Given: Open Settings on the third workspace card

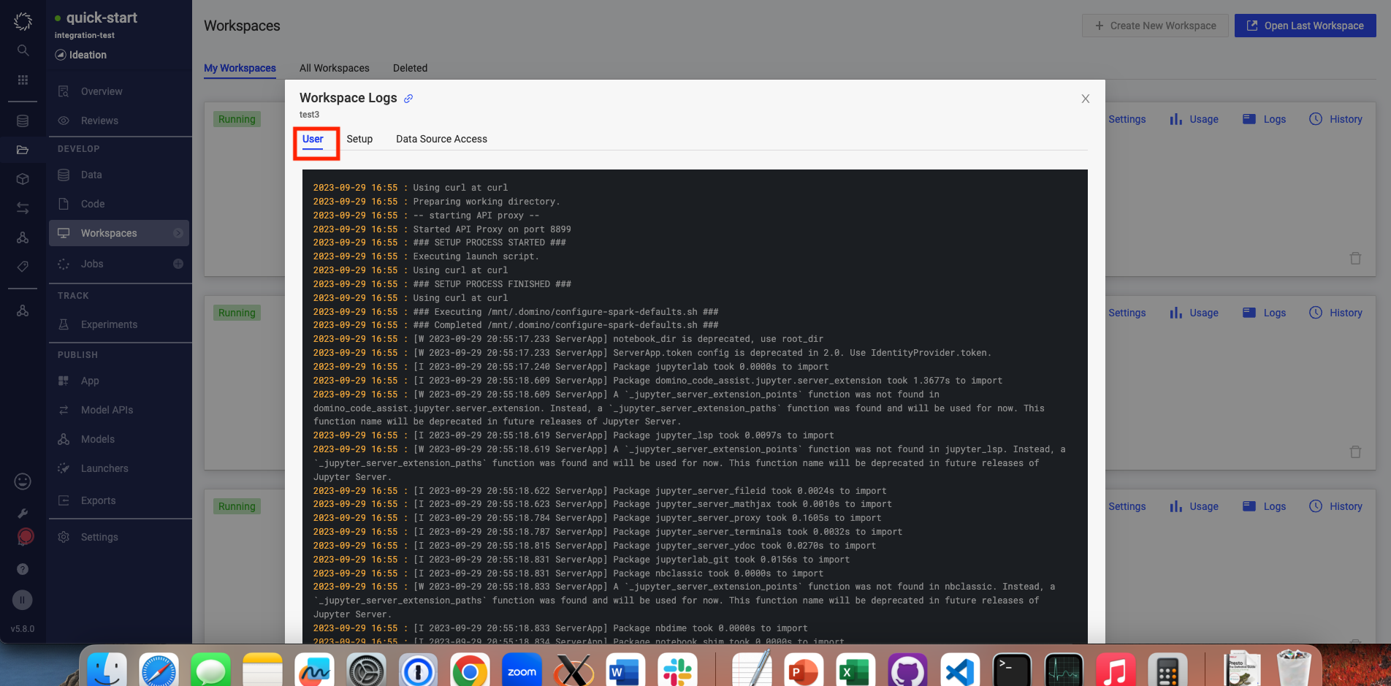Looking at the screenshot, I should click(1127, 506).
